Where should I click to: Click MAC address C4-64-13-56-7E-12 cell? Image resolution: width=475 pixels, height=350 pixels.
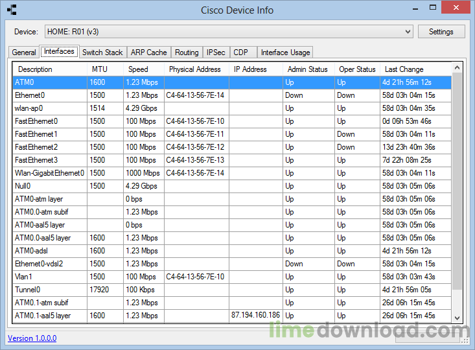(x=196, y=147)
